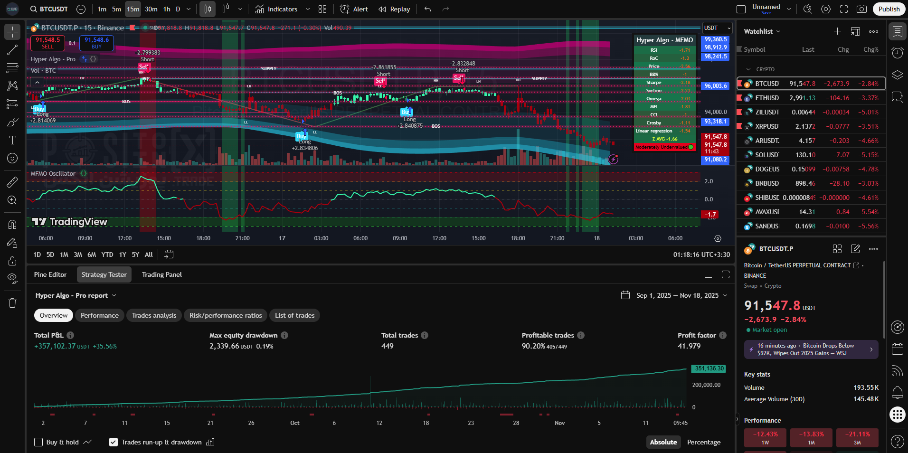Viewport: 908px width, 453px height.
Task: Select the trend line drawing tool
Action: point(12,50)
